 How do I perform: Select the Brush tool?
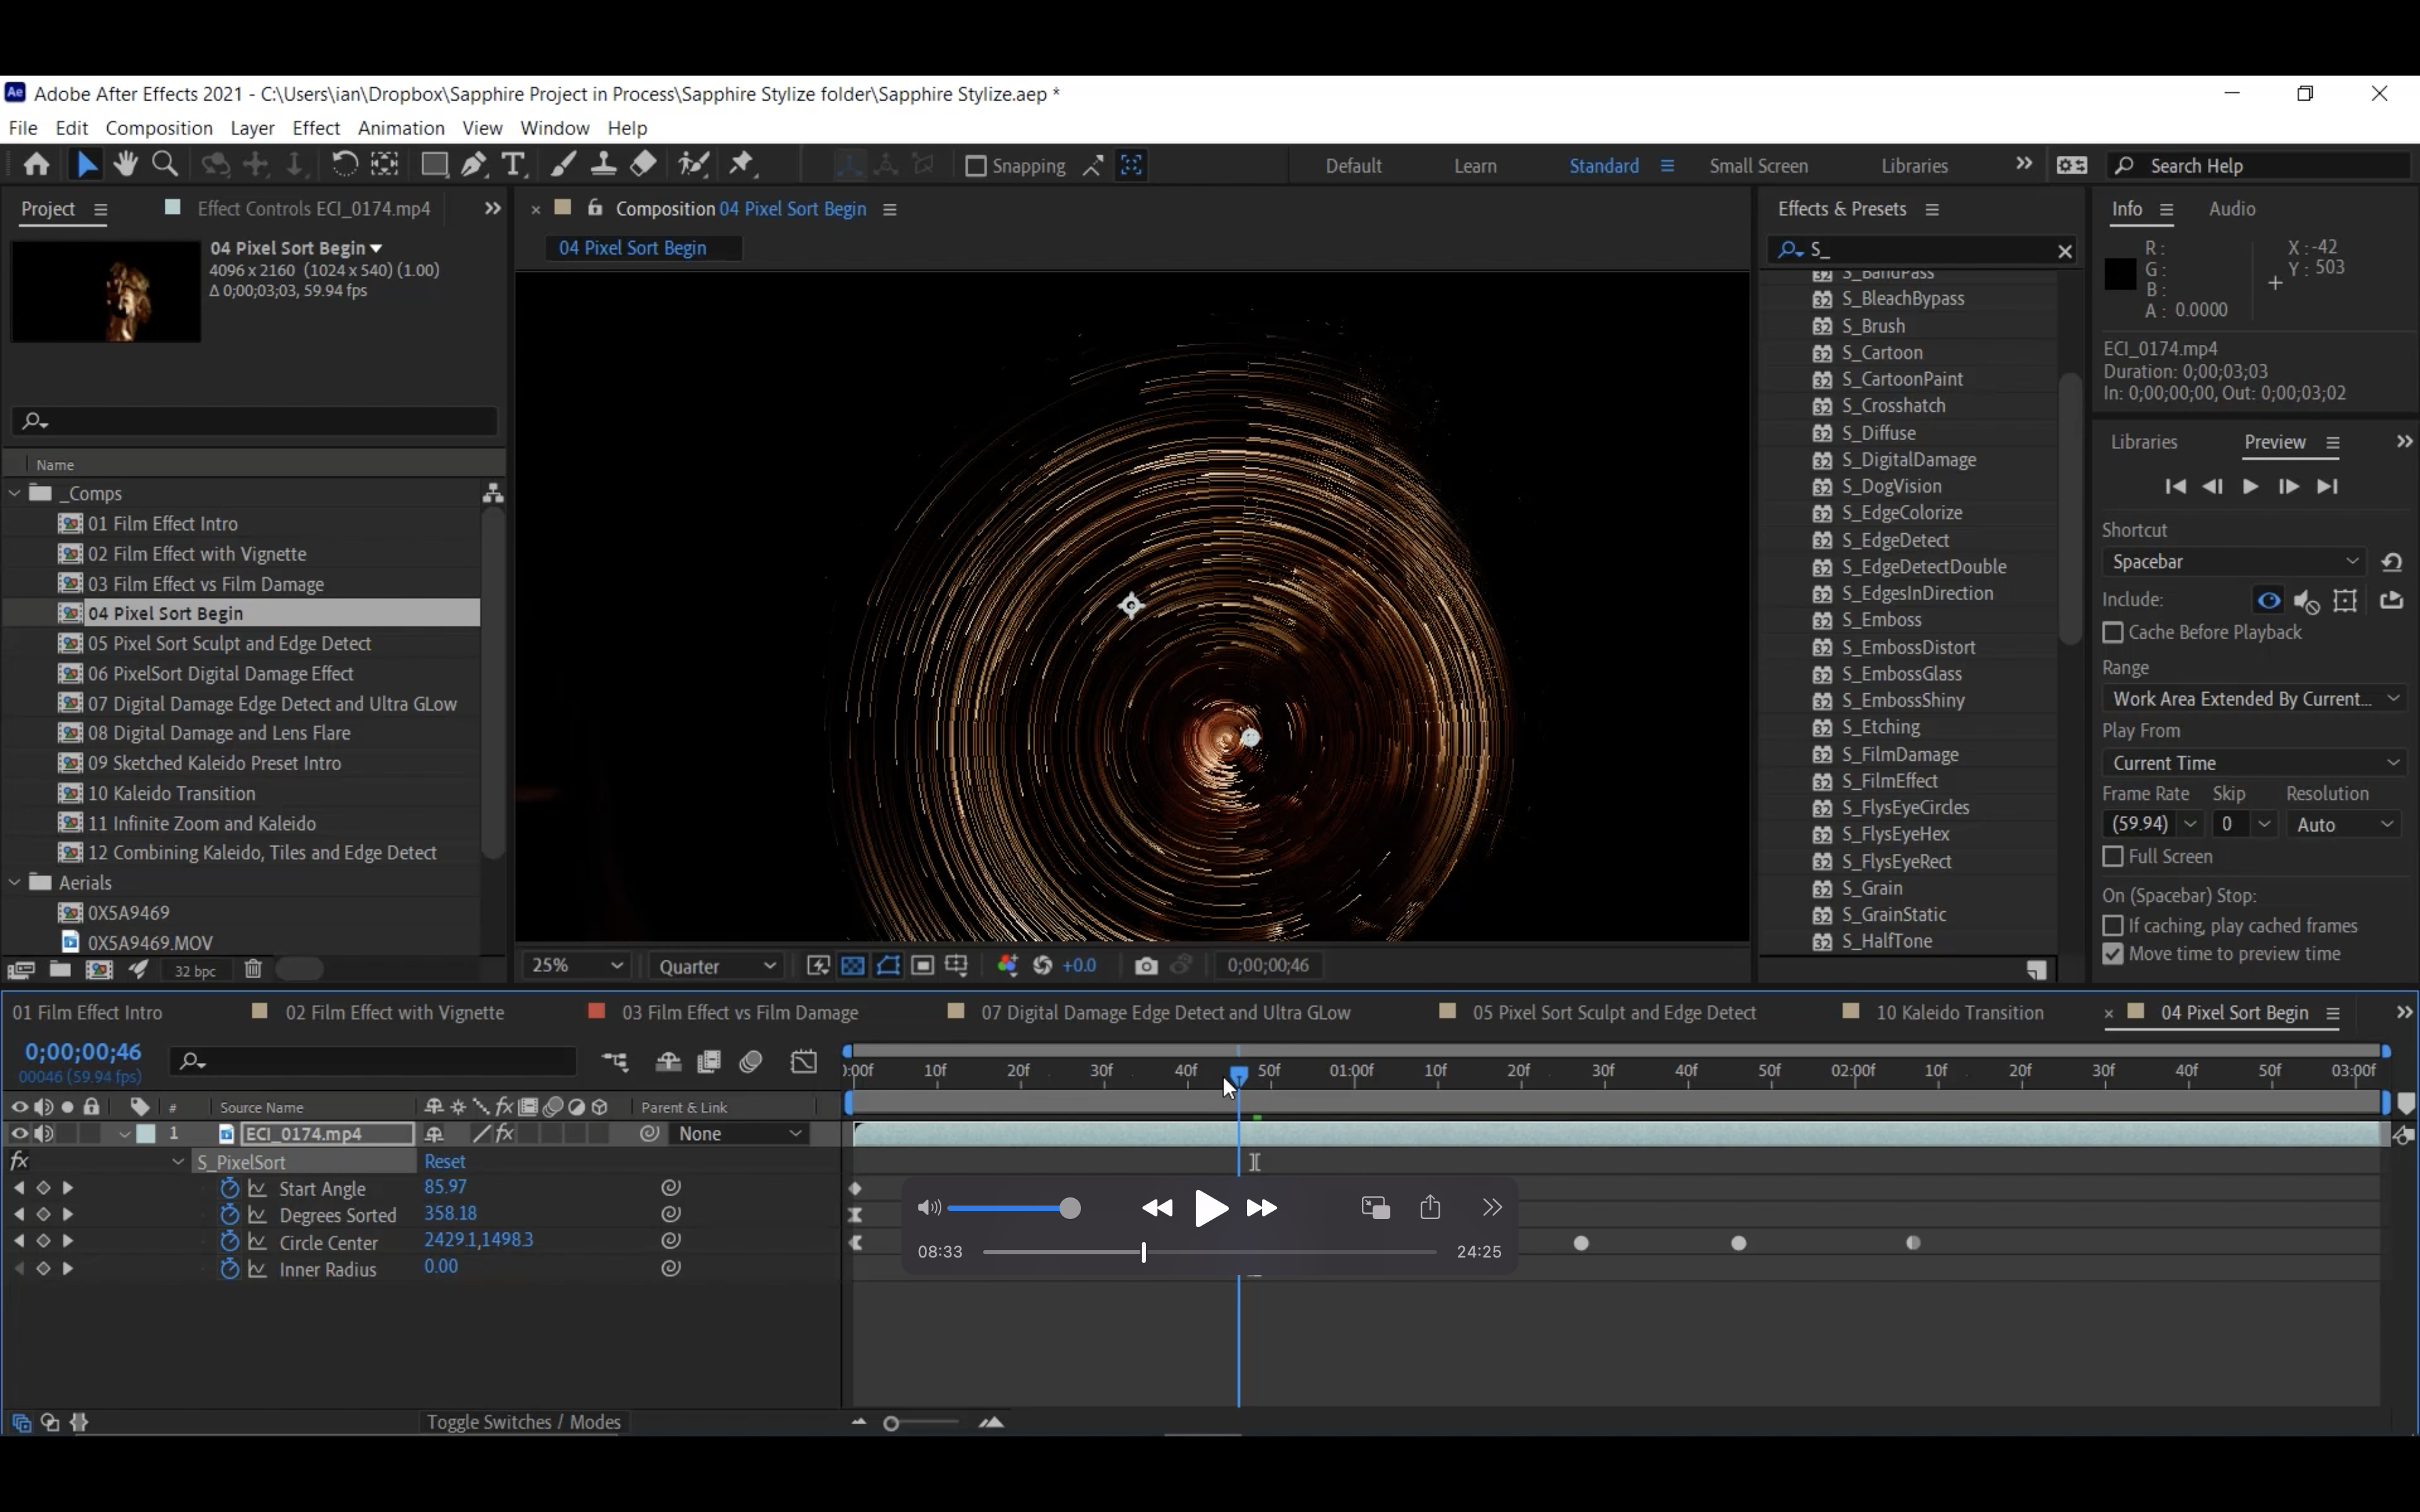tap(564, 165)
